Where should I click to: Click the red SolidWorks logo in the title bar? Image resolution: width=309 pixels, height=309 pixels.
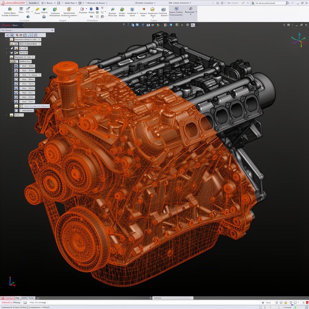click(13, 3)
